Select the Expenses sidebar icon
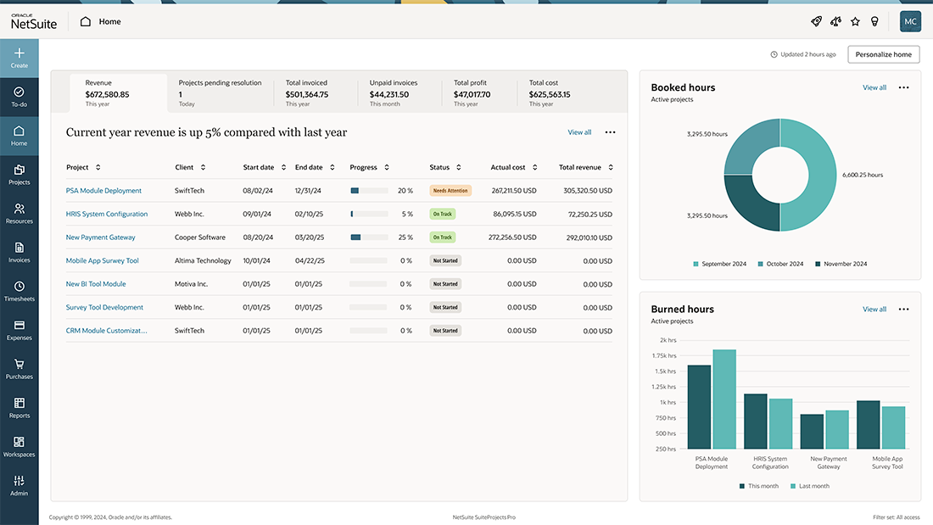This screenshot has width=933, height=525. click(19, 332)
